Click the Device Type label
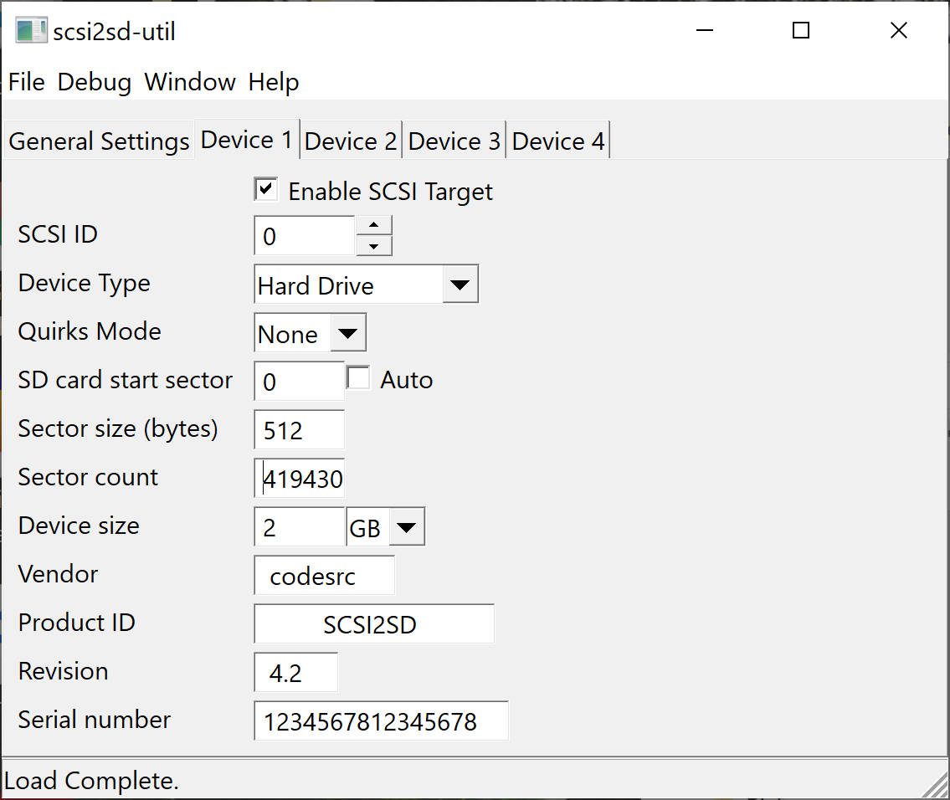This screenshot has height=800, width=950. click(85, 284)
